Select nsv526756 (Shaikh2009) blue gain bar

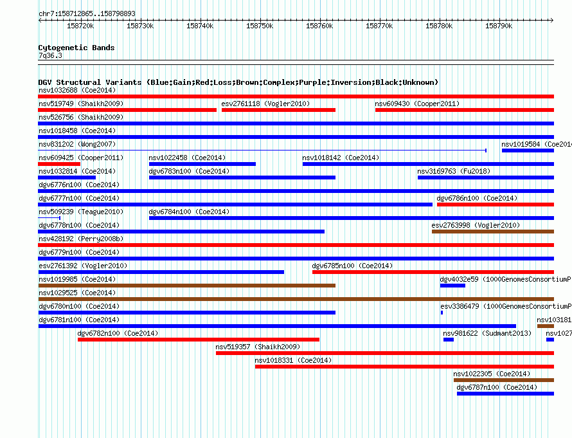[x=296, y=123]
